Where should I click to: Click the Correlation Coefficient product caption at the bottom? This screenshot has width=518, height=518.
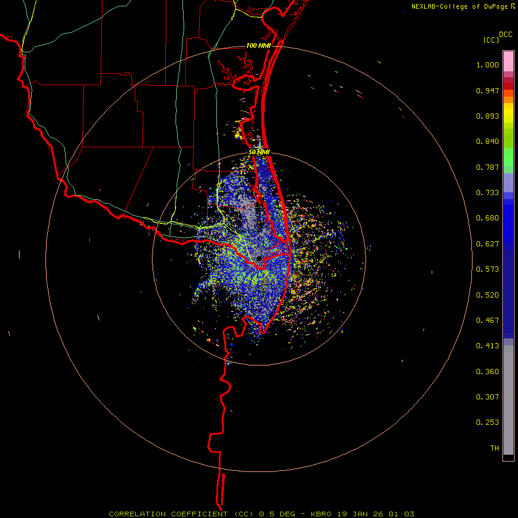(262, 514)
